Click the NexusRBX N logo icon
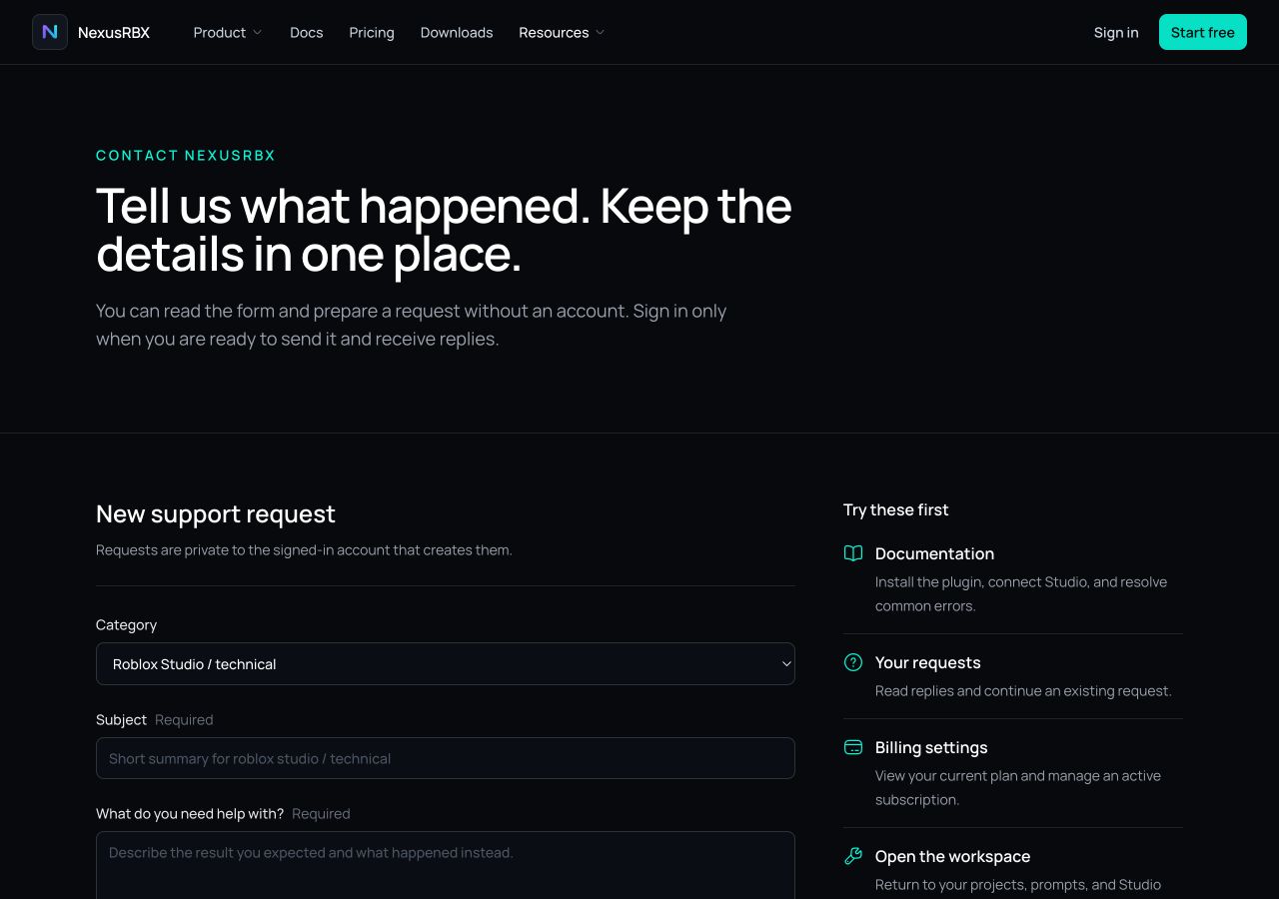The width and height of the screenshot is (1279, 899). [x=50, y=32]
